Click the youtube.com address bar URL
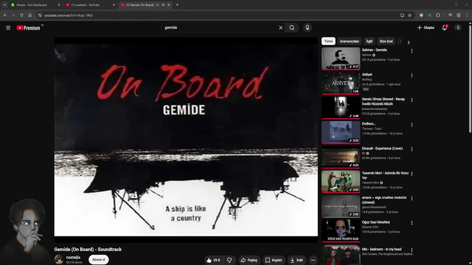 pos(68,15)
